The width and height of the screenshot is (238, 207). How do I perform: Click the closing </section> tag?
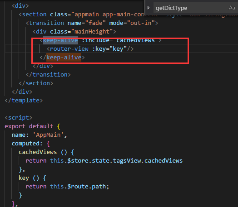tap(36, 83)
